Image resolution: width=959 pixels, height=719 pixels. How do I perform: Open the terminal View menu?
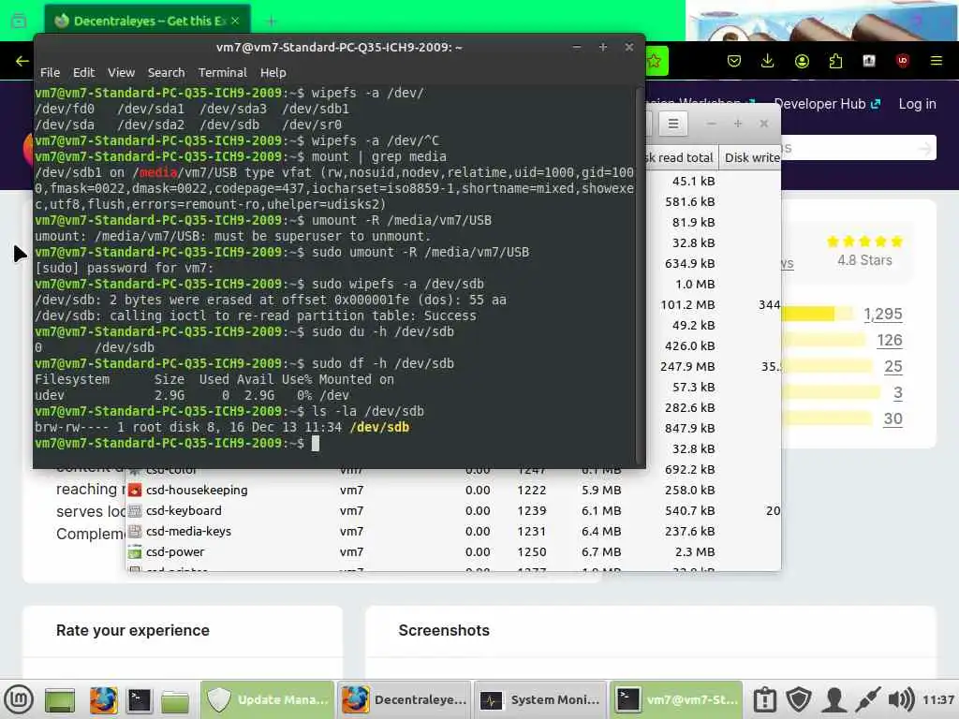121,72
